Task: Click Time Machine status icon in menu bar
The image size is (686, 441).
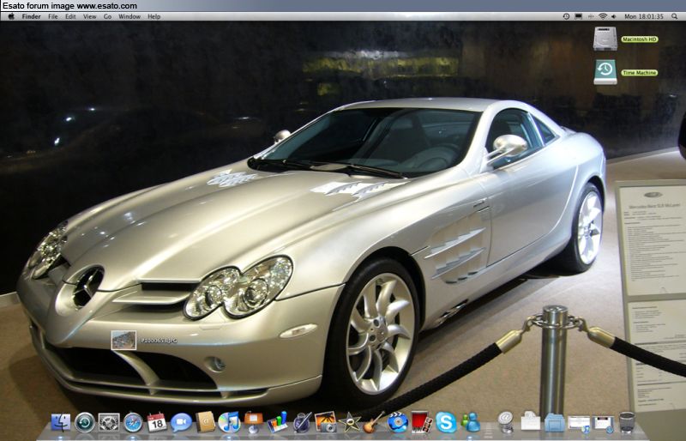Action: tap(566, 16)
